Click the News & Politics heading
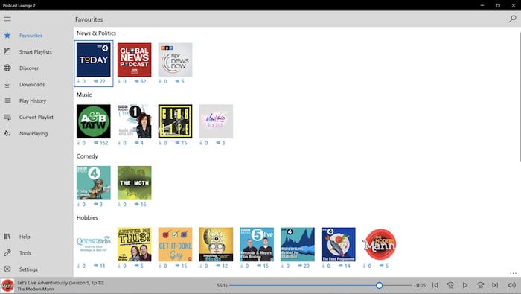Image resolution: width=521 pixels, height=294 pixels. (x=96, y=33)
